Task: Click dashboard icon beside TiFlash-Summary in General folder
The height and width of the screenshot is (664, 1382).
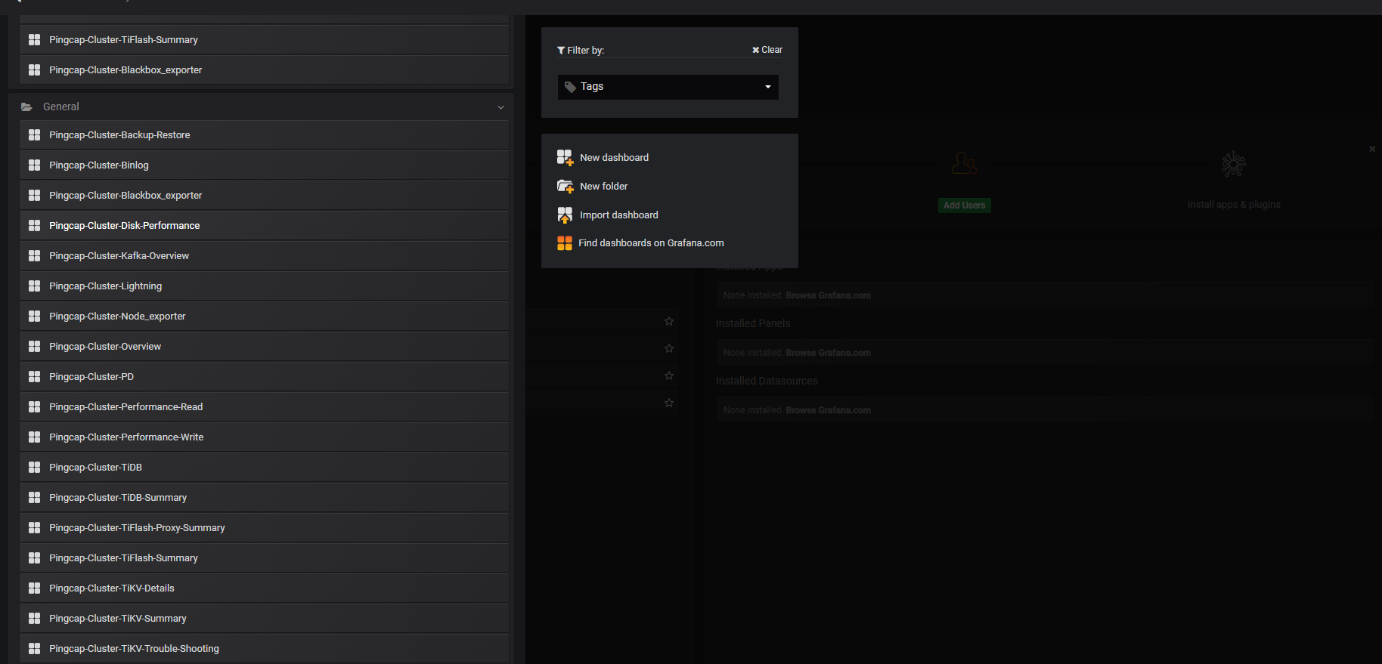Action: [x=34, y=558]
